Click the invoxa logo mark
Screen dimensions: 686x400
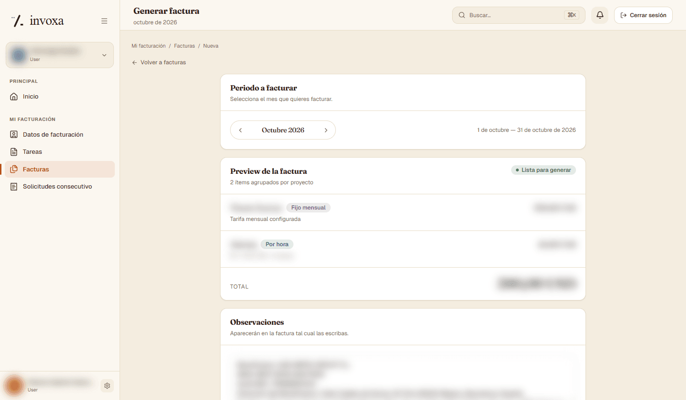(18, 20)
